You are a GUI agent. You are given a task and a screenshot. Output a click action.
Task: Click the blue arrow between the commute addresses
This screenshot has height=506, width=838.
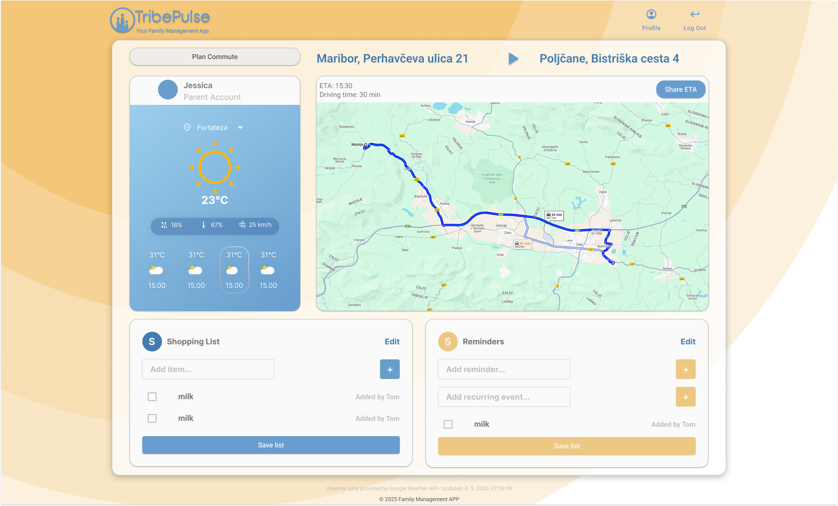[x=514, y=59]
